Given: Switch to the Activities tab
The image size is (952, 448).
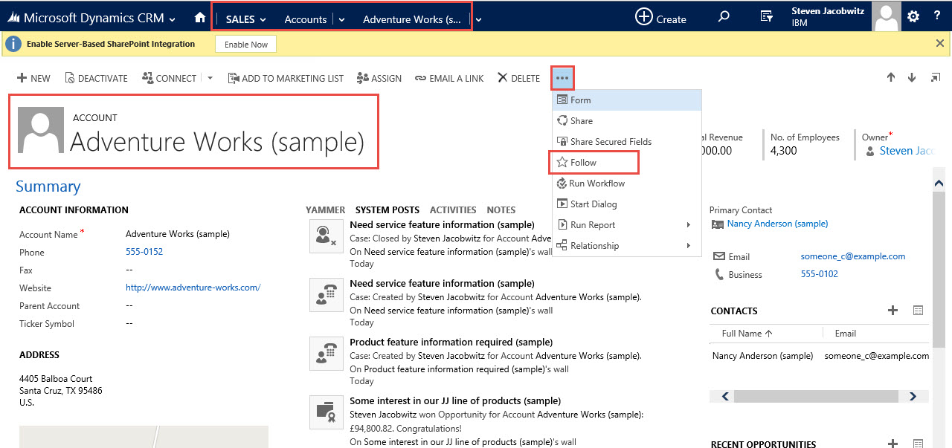Looking at the screenshot, I should coord(453,210).
